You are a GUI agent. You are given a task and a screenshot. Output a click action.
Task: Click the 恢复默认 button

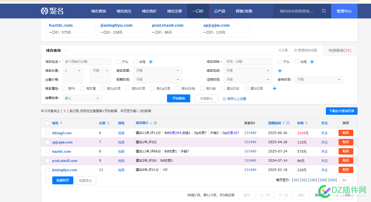tap(207, 98)
